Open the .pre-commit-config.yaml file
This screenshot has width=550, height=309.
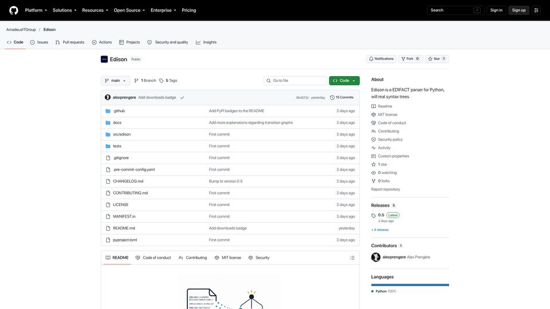[133, 169]
